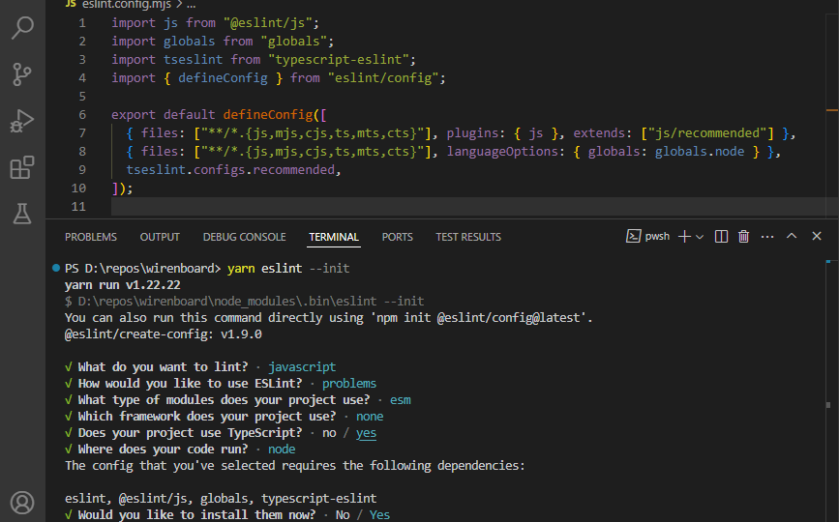Create a new terminal with plus icon
839x522 pixels.
coord(684,236)
